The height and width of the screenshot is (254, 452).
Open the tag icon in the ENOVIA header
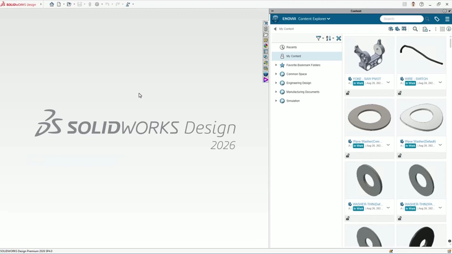point(437,19)
